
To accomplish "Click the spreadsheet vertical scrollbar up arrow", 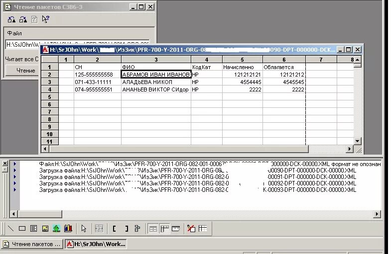I will click(357, 60).
